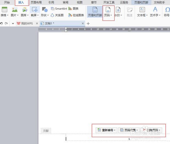Click the 形状 shapes icon

click(x=45, y=10)
